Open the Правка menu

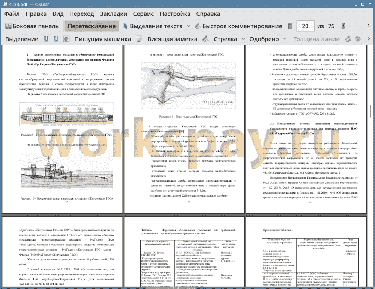click(36, 14)
